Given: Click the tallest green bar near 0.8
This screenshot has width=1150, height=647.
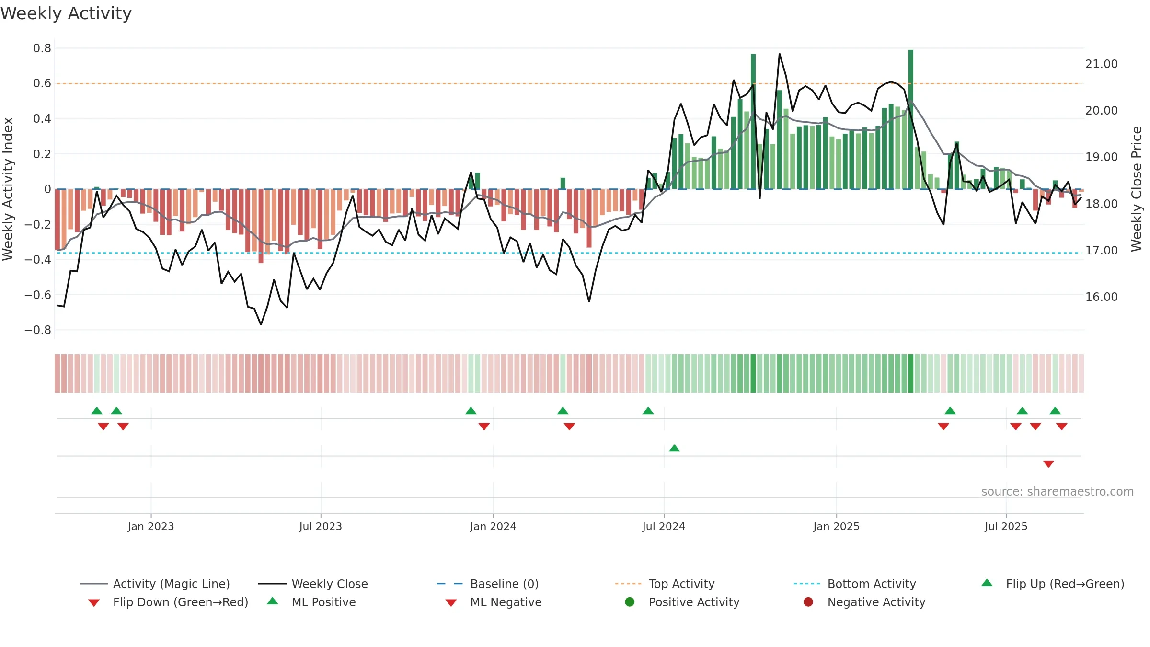Looking at the screenshot, I should tap(911, 119).
